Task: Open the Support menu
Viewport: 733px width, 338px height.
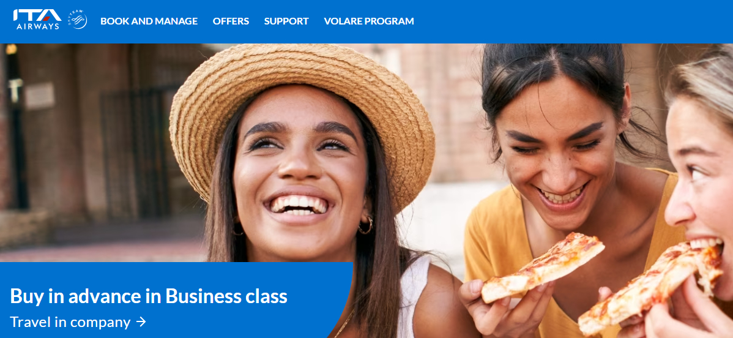Action: coord(286,21)
